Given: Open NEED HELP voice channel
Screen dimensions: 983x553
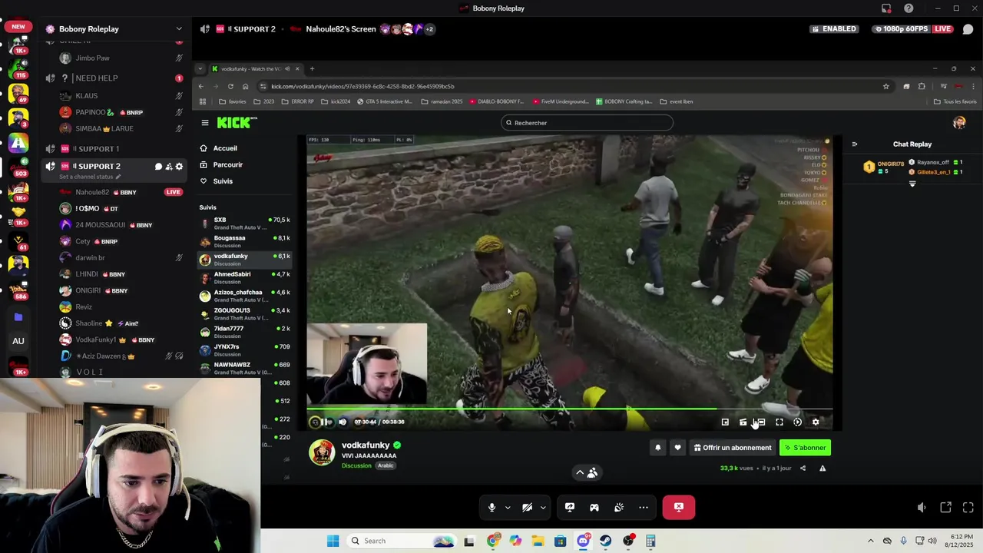Looking at the screenshot, I should point(114,78).
